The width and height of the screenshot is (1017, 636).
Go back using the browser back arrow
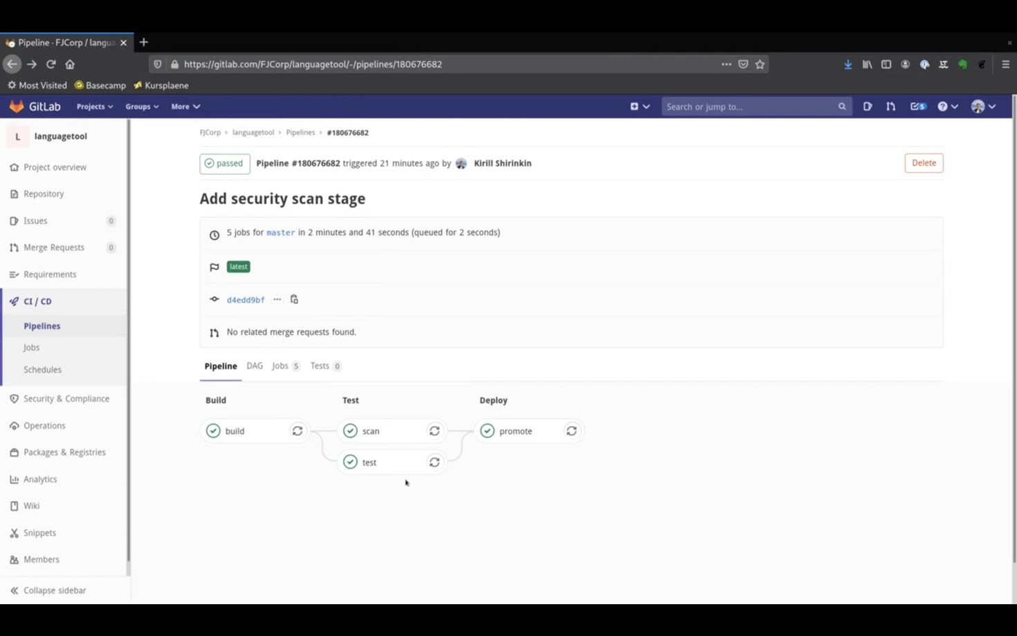coord(12,64)
